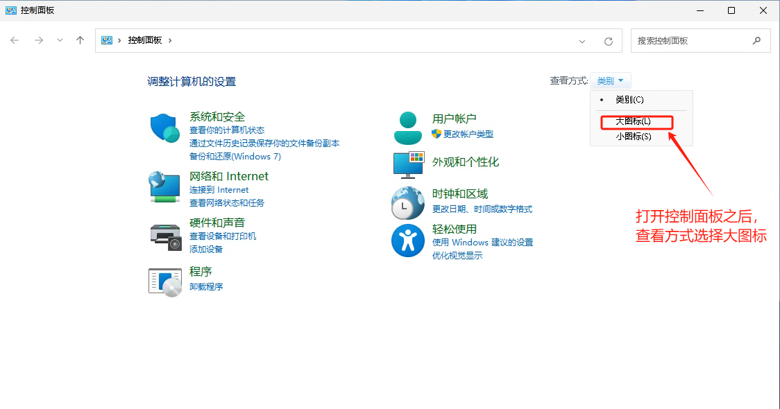The height and width of the screenshot is (409, 780).
Task: Refresh the Control Panel address bar
Action: tap(609, 41)
